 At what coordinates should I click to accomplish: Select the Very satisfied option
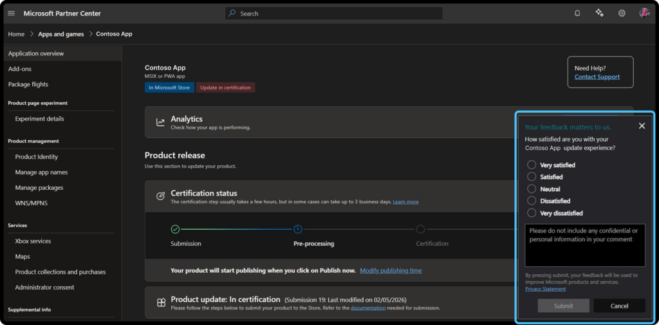click(532, 165)
